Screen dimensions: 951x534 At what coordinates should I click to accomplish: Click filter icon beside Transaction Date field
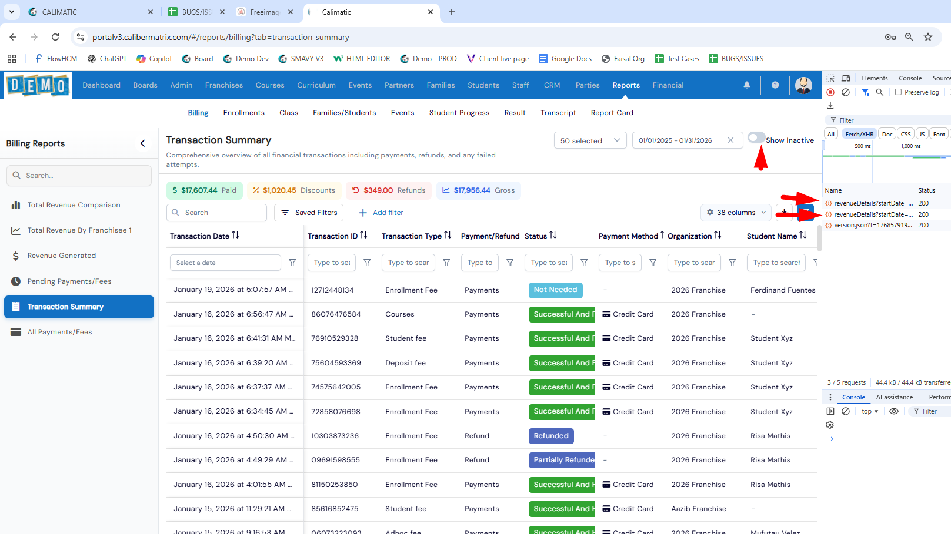click(292, 263)
